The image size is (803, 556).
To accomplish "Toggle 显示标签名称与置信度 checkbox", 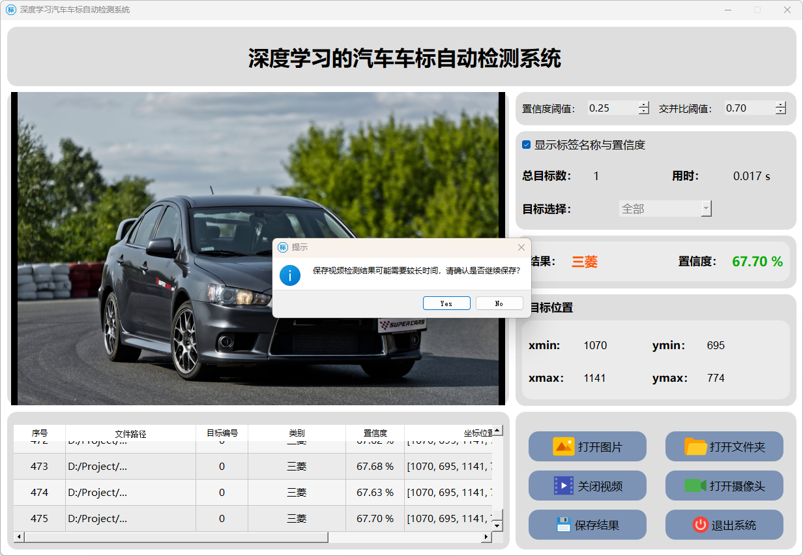I will pyautogui.click(x=527, y=145).
